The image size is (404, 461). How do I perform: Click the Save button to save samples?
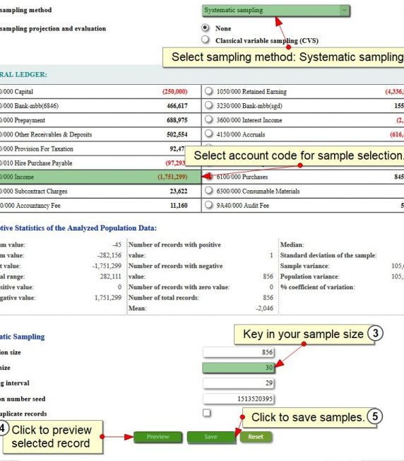[x=210, y=437]
